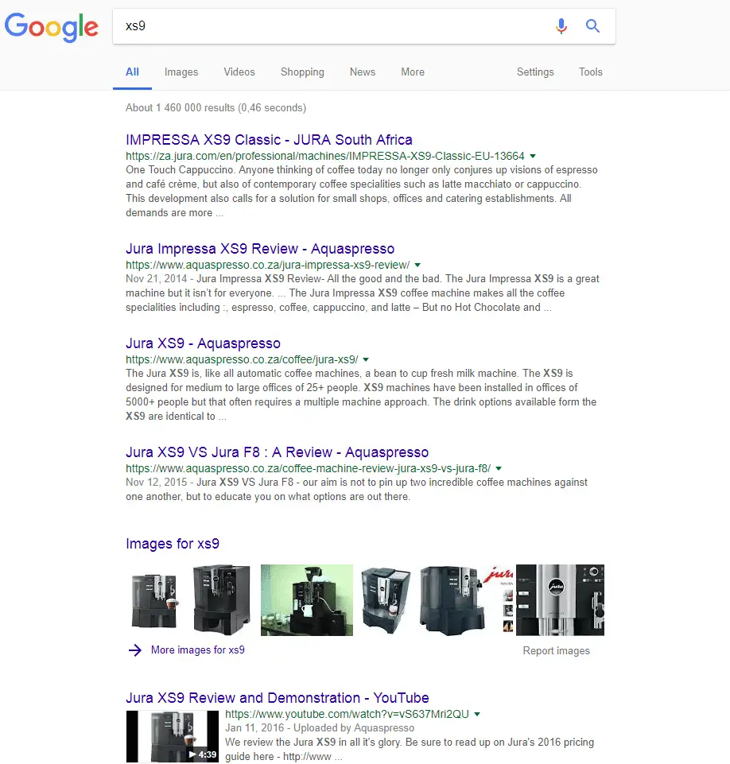Image resolution: width=730 pixels, height=764 pixels.
Task: Open search Tools options
Action: 591,72
